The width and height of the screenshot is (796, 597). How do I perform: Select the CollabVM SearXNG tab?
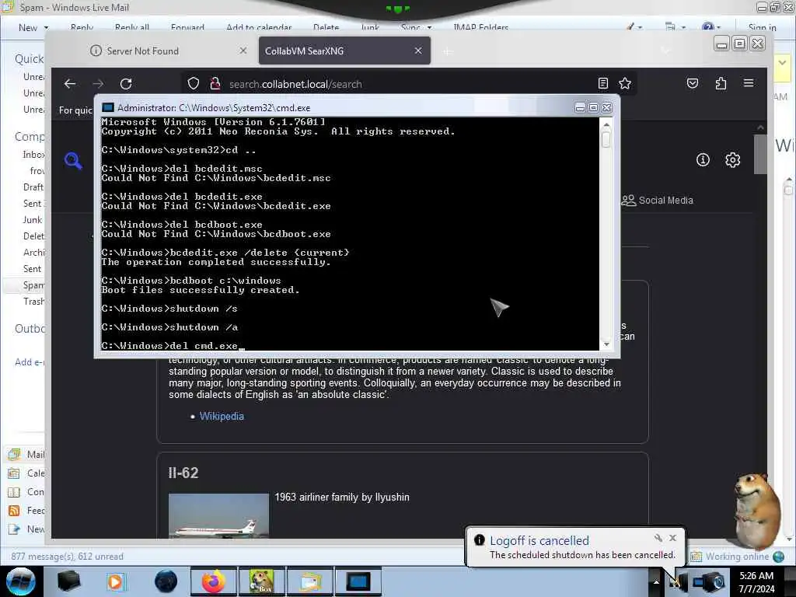344,51
